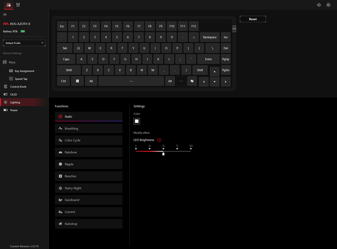The width and height of the screenshot is (337, 249).
Task: Expand the Keys section in sidebar
Action: coord(12,62)
